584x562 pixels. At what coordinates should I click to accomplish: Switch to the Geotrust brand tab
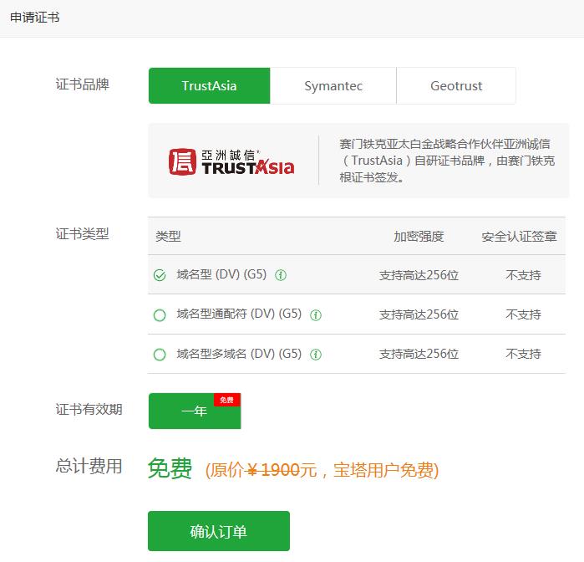pos(456,86)
